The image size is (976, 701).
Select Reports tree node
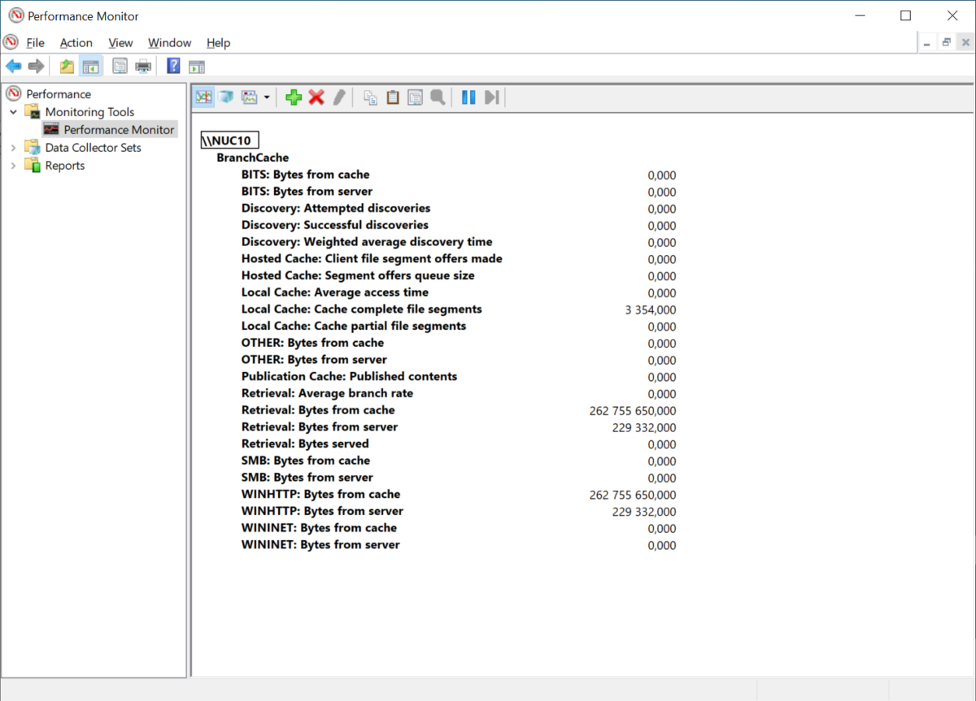click(65, 166)
